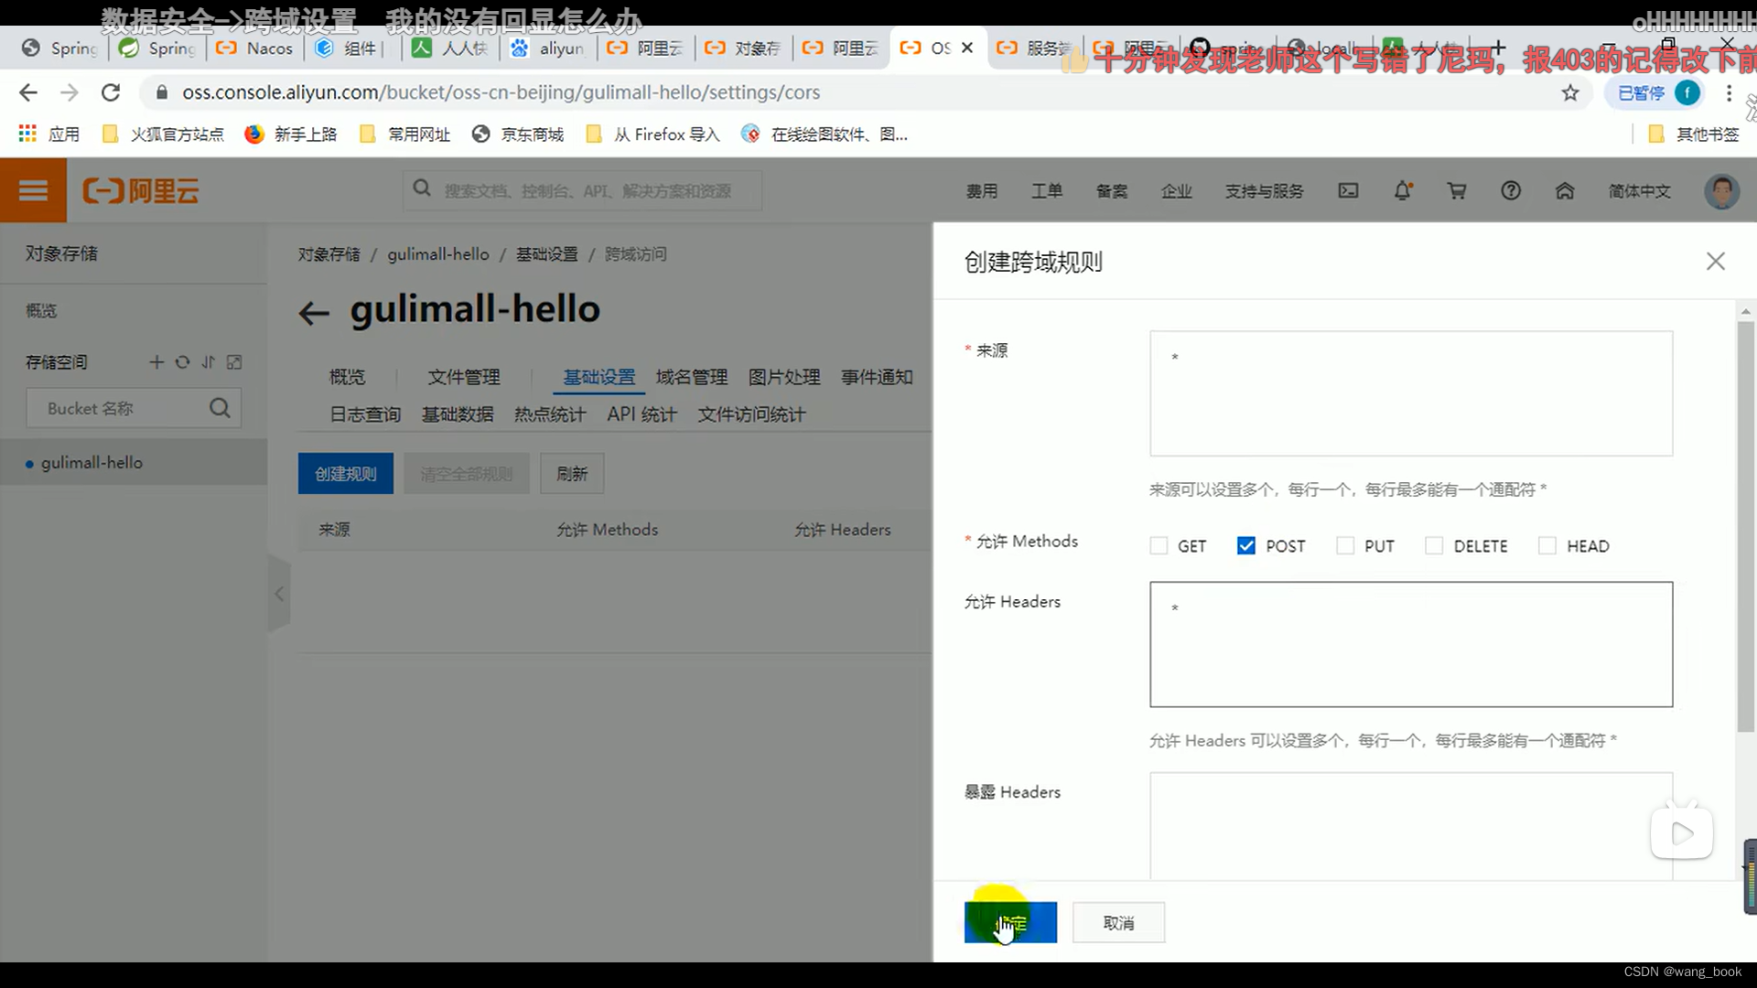This screenshot has height=988, width=1757.
Task: Switch to the 域名管理 tab
Action: coord(692,377)
